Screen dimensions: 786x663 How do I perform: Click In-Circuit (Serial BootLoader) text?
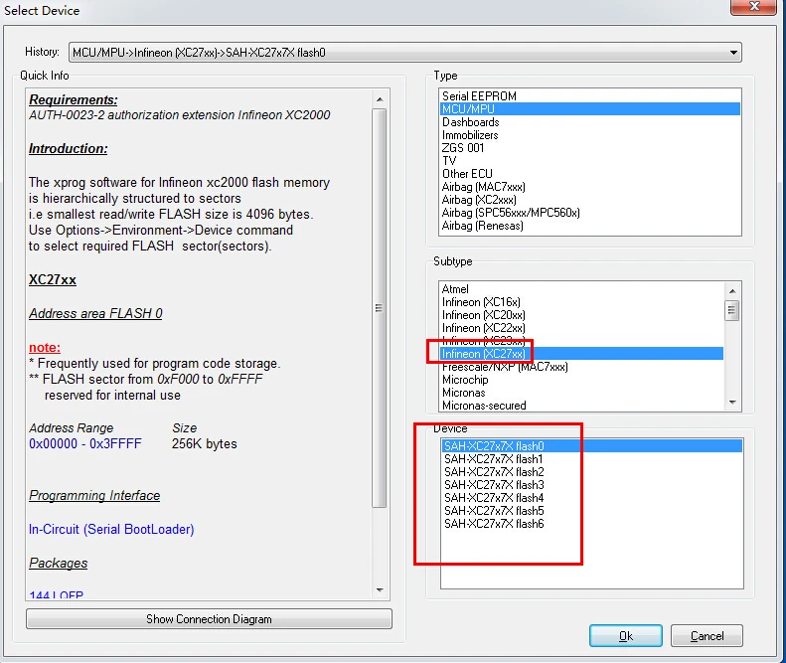(x=111, y=529)
